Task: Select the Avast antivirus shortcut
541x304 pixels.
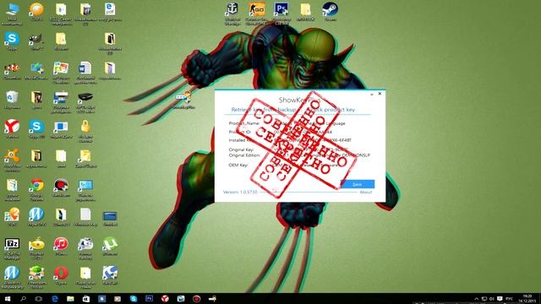Action: [12, 160]
